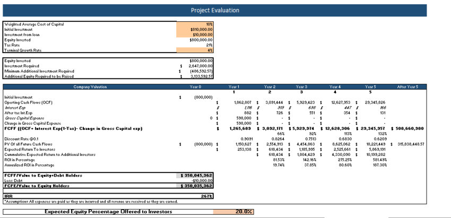451x218 pixels.
Task: Select the Year 5 column header
Action: (x=370, y=86)
